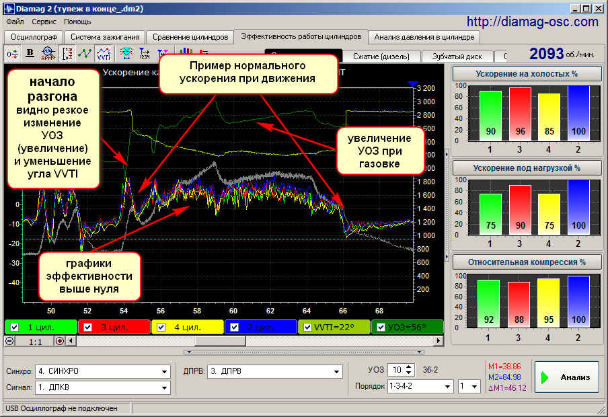
Task: Open the Файл menu
Action: click(15, 22)
